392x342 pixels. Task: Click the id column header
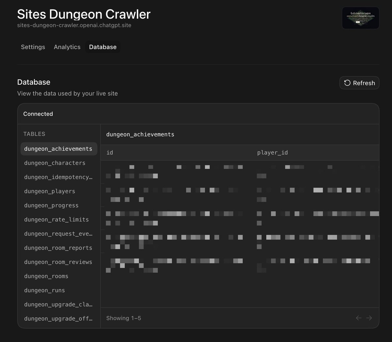[110, 153]
